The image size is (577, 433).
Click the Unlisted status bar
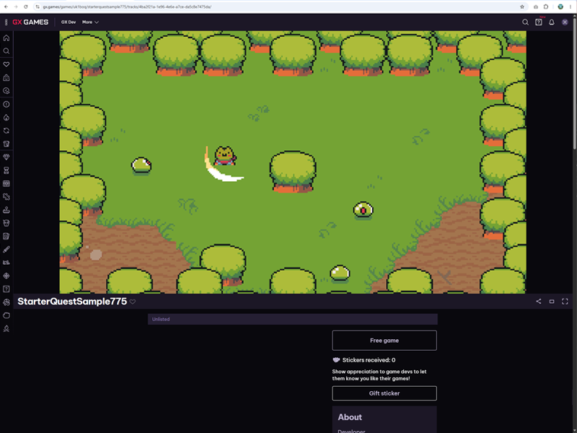[293, 319]
